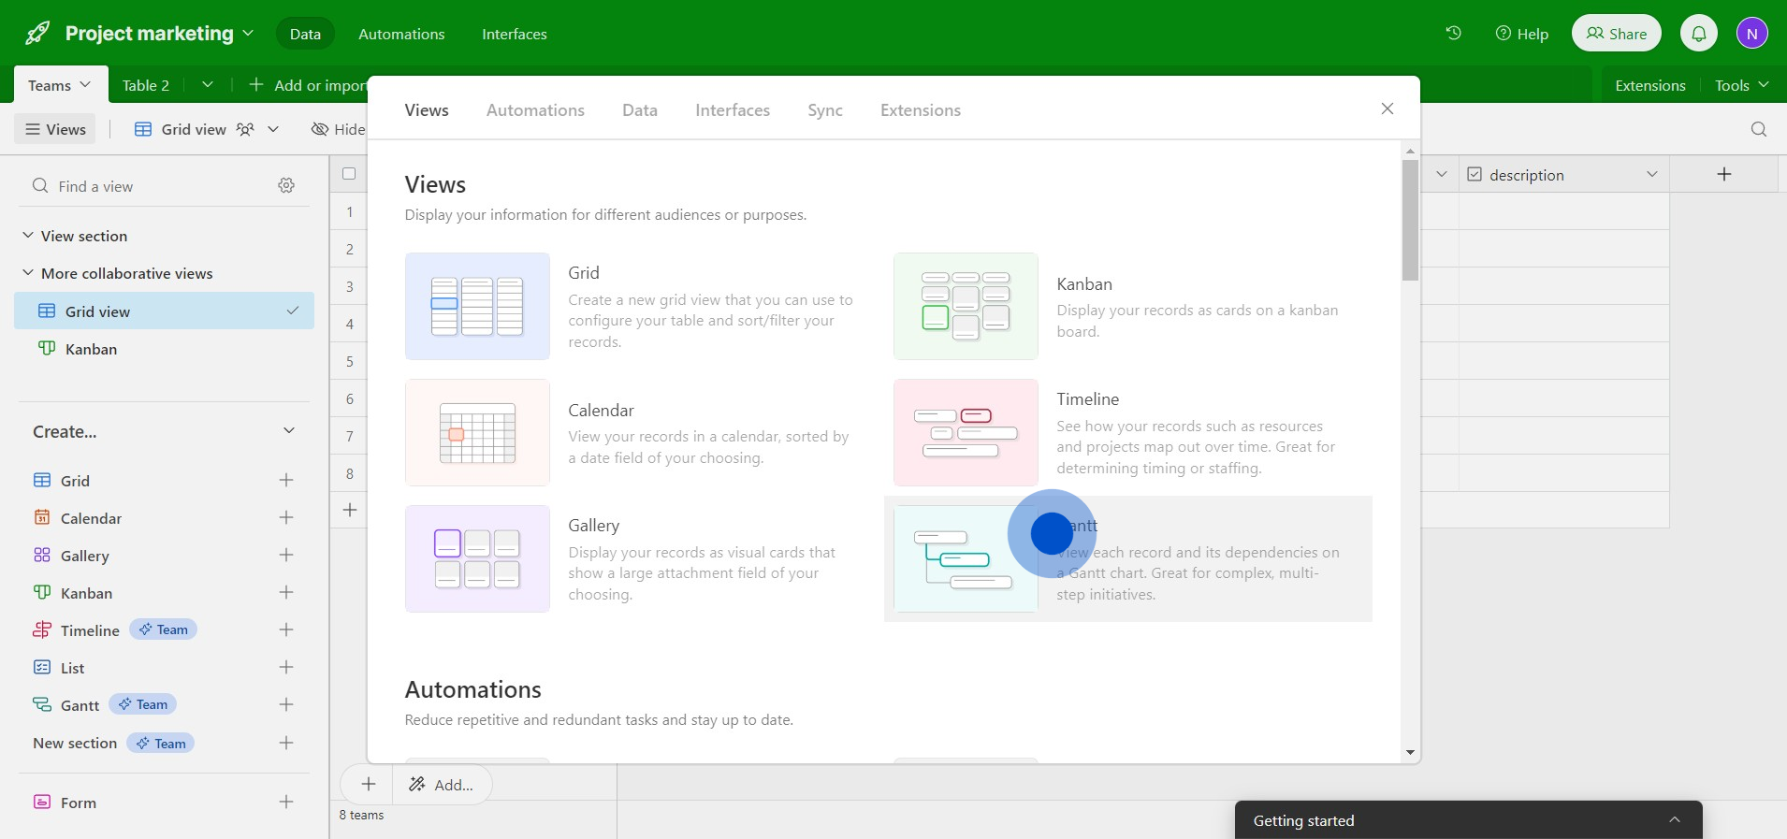
Task: Open the Teams table tab dropdown
Action: click(85, 84)
